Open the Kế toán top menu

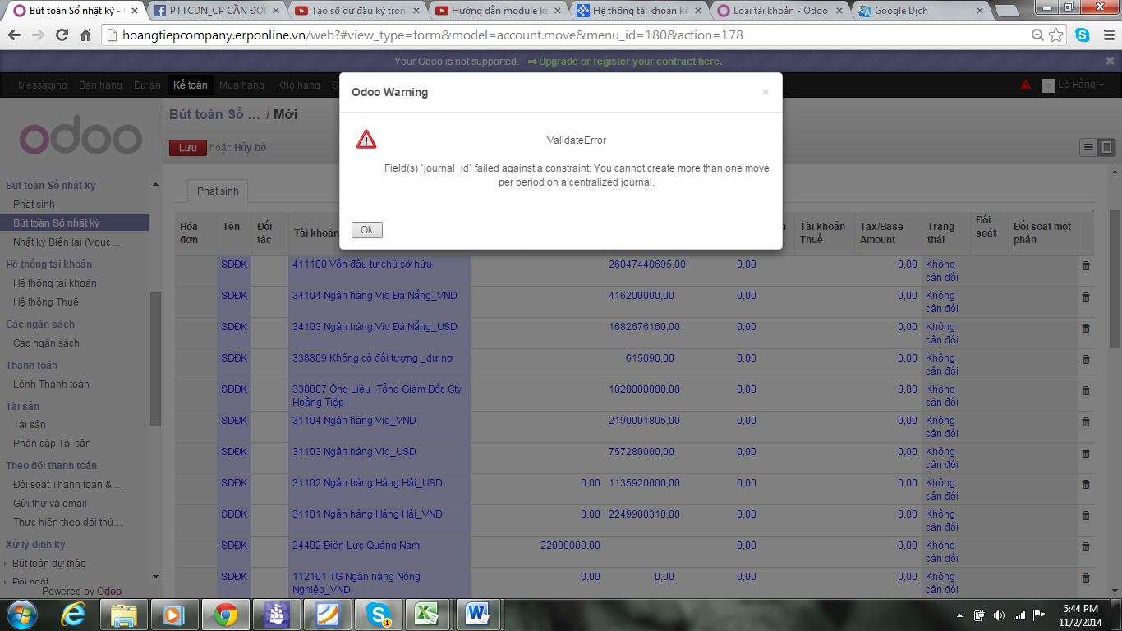(x=191, y=85)
